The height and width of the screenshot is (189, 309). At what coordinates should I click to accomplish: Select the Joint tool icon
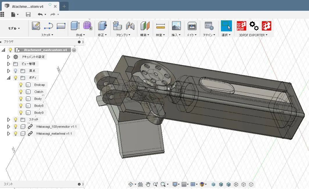pos(130,26)
